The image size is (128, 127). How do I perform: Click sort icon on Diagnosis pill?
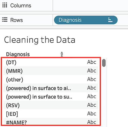coord(110,20)
